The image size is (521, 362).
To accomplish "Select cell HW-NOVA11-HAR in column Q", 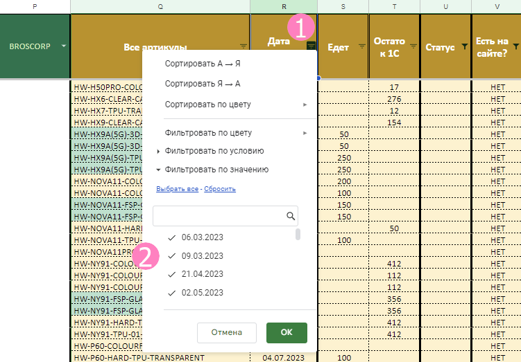I will coord(107,228).
